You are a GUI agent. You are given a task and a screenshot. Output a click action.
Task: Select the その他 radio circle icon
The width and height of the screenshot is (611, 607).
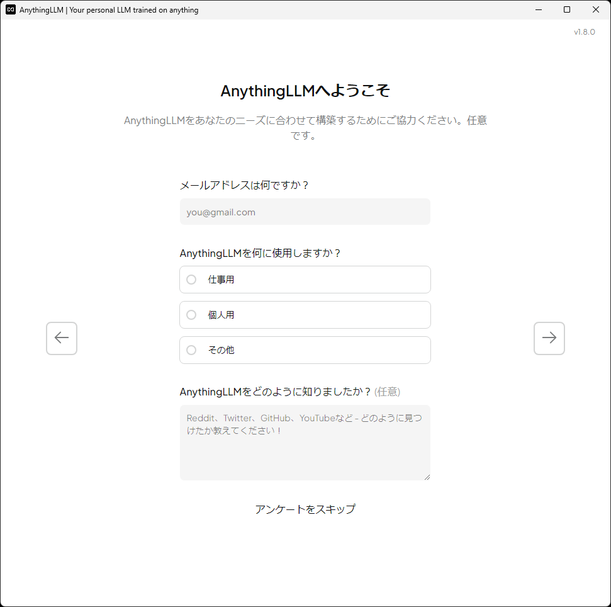[191, 350]
